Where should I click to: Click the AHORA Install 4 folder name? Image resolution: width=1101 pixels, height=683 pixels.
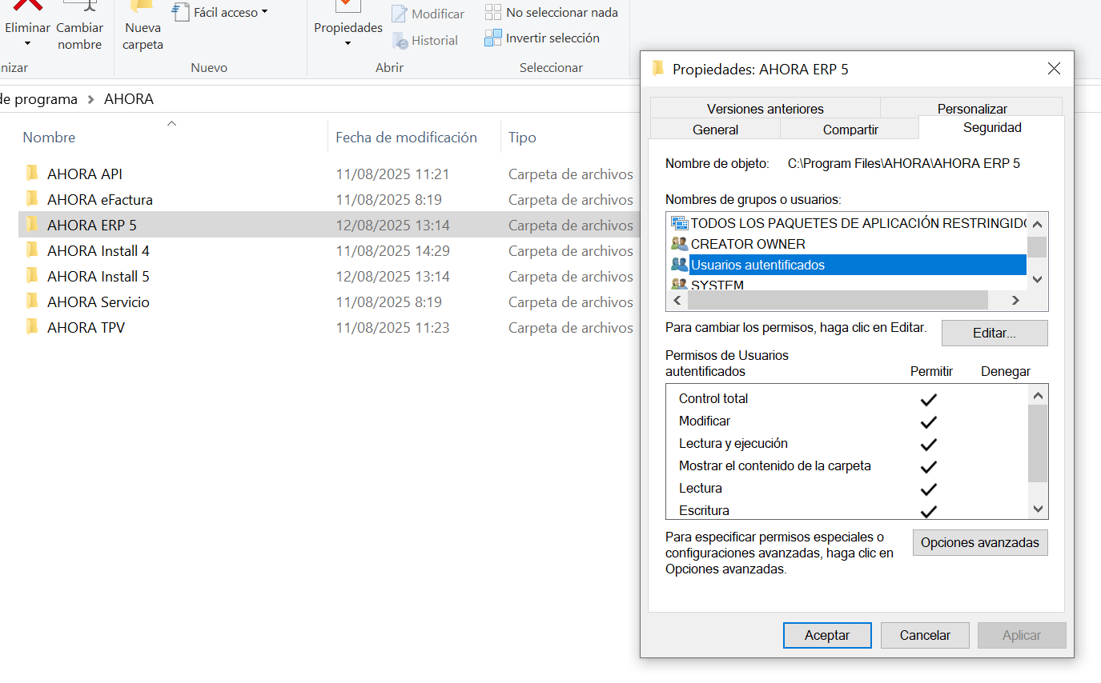click(x=98, y=251)
